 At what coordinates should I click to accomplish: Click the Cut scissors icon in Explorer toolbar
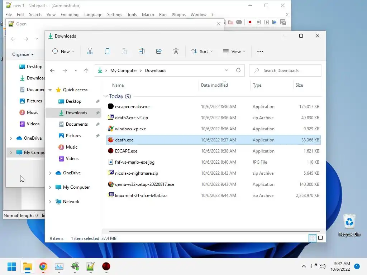(x=90, y=52)
